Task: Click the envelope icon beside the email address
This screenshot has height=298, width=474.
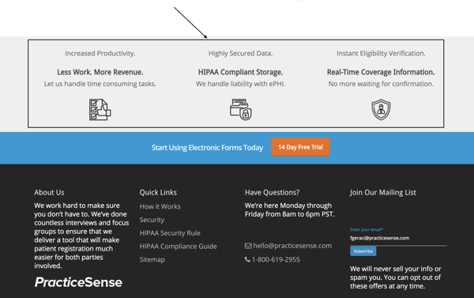Action: point(248,246)
